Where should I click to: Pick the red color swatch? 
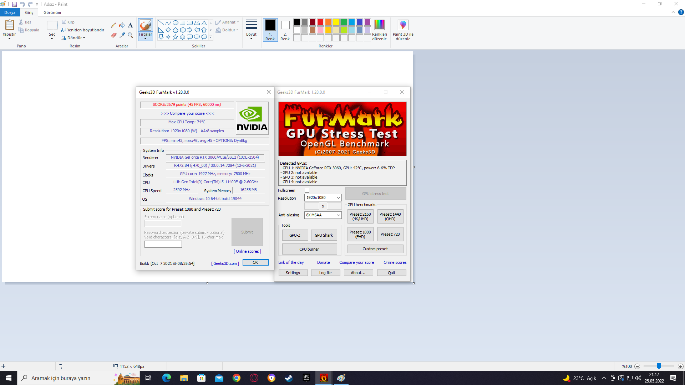point(320,22)
